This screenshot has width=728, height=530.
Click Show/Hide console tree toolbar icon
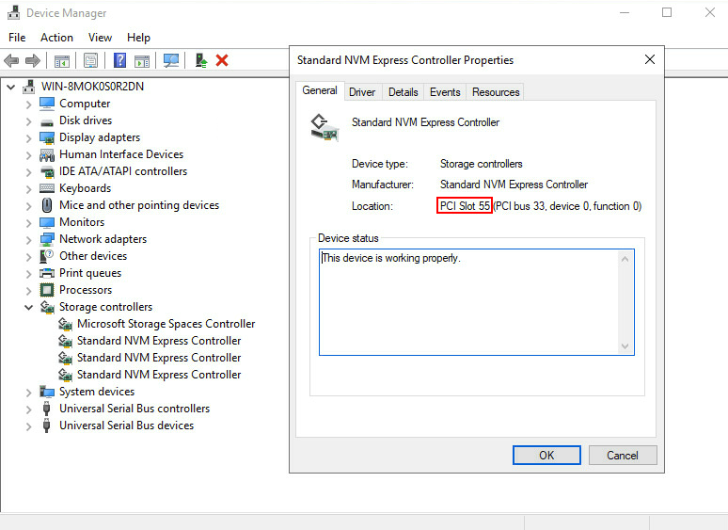[x=62, y=60]
